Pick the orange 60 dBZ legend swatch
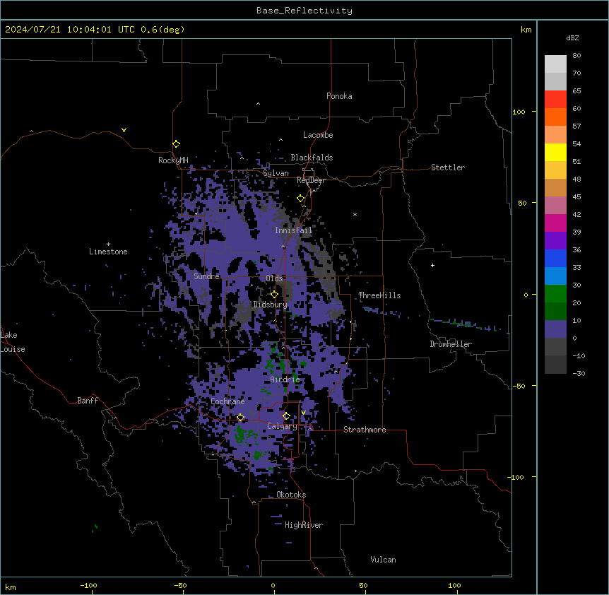This screenshot has height=595, width=609. click(555, 117)
